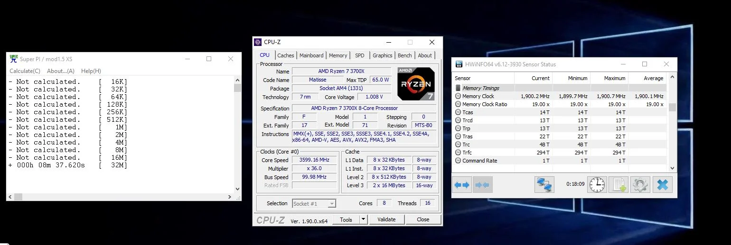Click the Bus Speed value 99.98 MHz
731x245 pixels.
tap(314, 177)
